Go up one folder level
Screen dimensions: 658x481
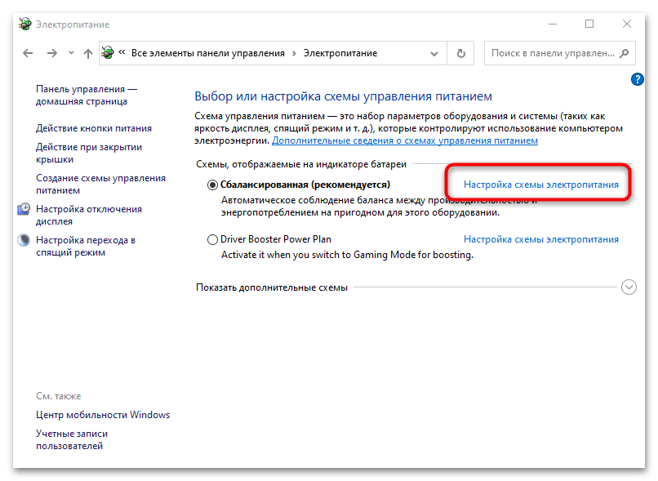tap(87, 53)
